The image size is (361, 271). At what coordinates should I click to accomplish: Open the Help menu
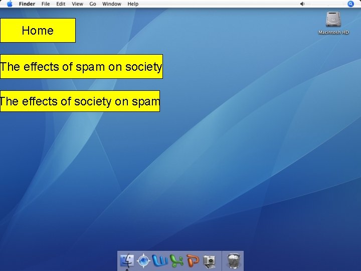click(133, 4)
